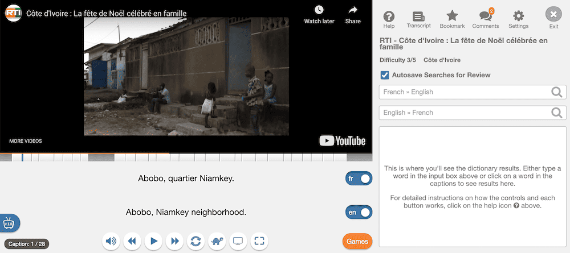Image resolution: width=570 pixels, height=253 pixels.
Task: Click the caption timeline progress bar
Action: [186, 157]
